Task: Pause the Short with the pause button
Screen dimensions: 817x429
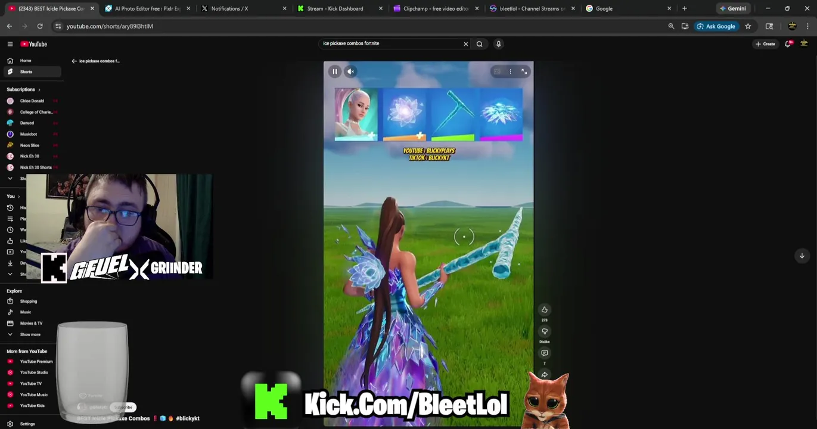Action: coord(335,71)
